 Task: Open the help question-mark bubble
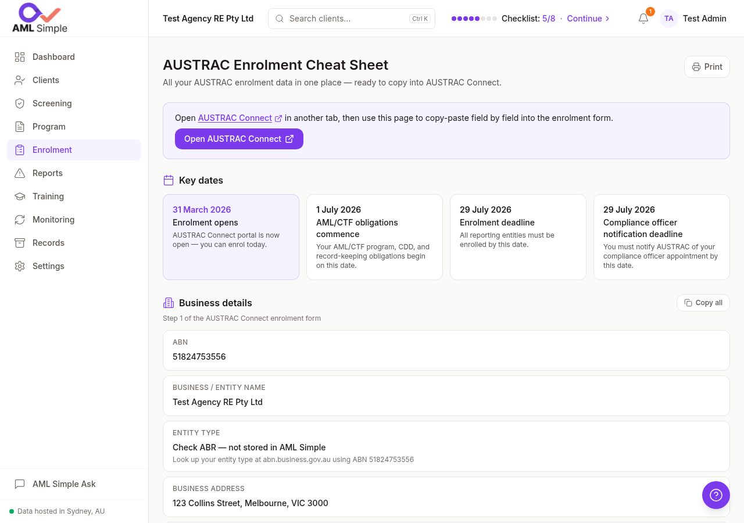(x=716, y=495)
